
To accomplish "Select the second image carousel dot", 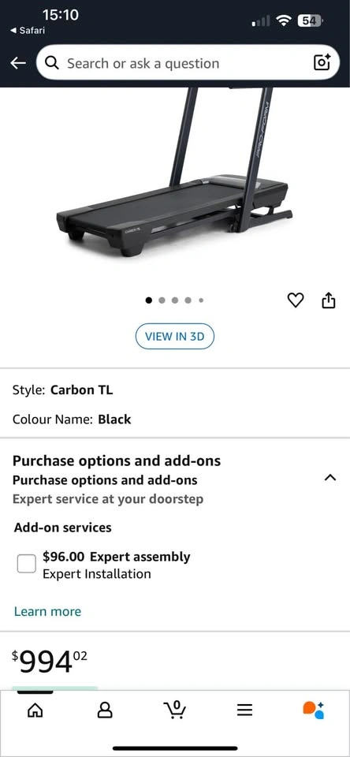I will (162, 300).
